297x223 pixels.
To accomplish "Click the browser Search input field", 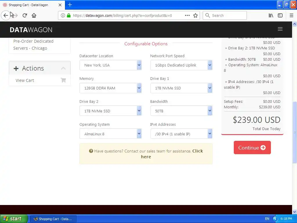I will (x=225, y=15).
